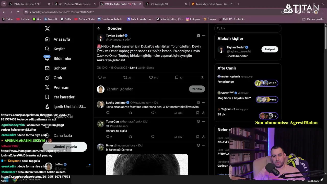This screenshot has width=327, height=184.
Task: Open more options on Tuna Can's reply
Action: (204, 121)
